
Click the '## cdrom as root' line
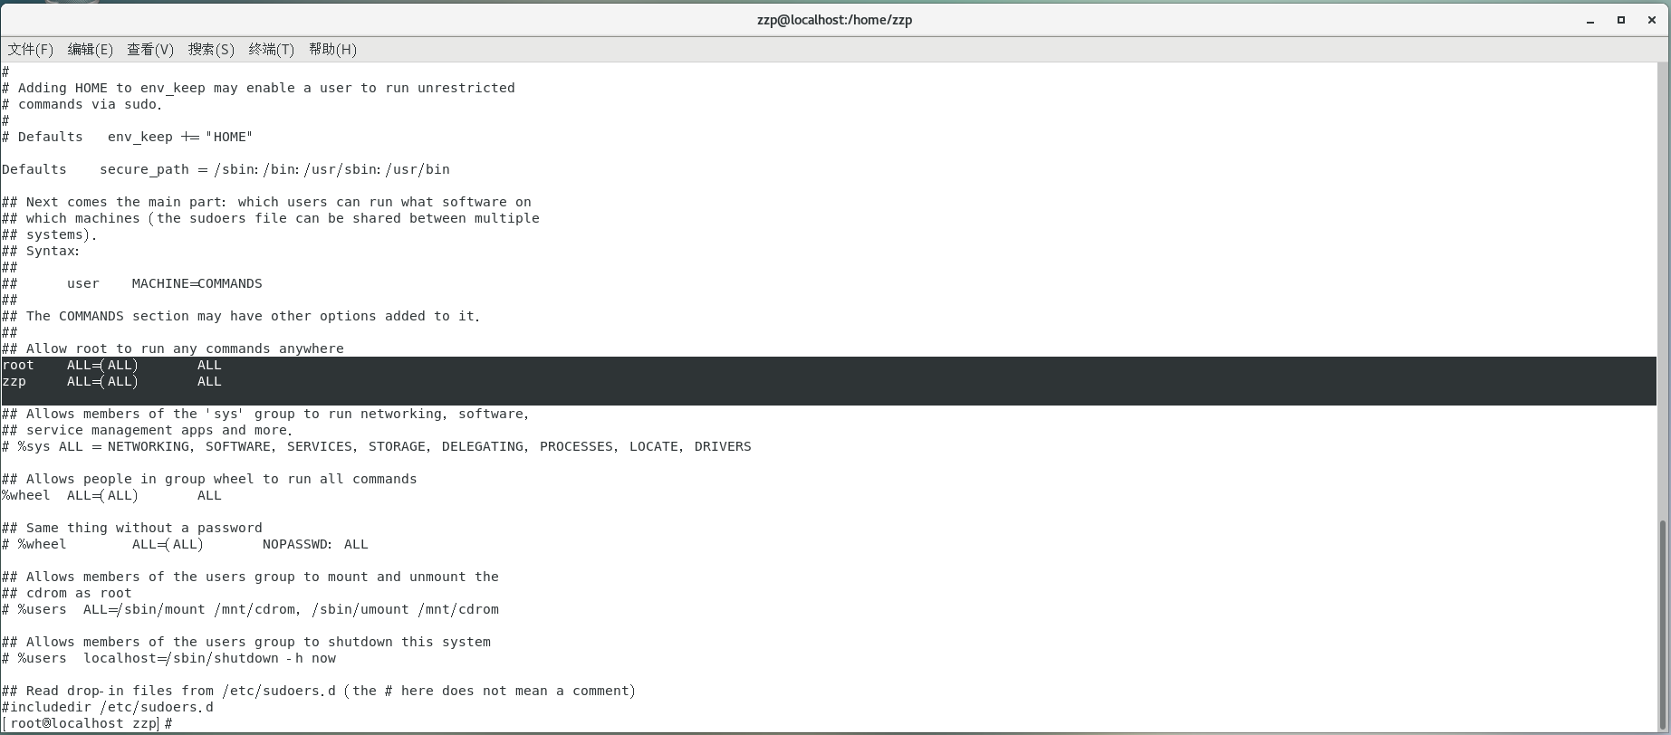point(67,593)
